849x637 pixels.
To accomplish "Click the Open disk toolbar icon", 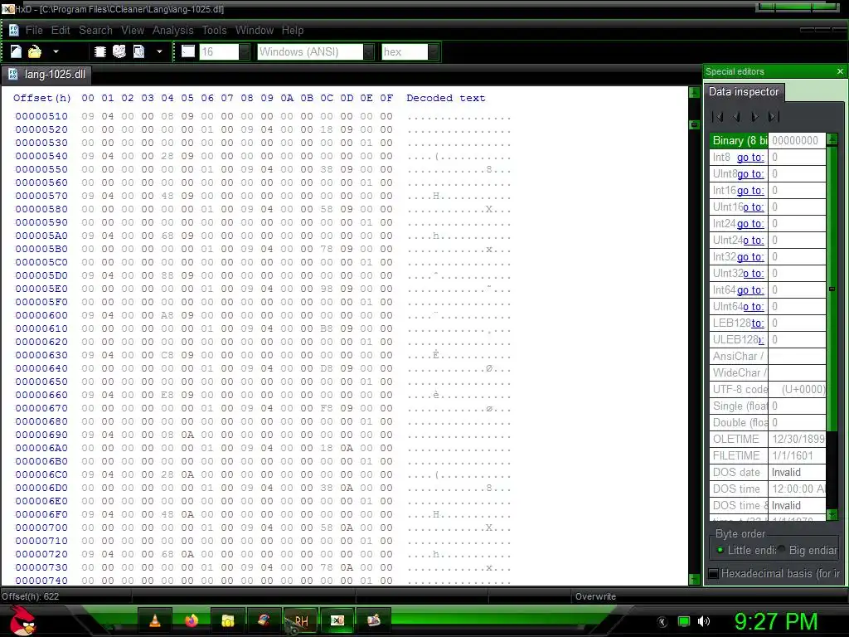I will (119, 51).
